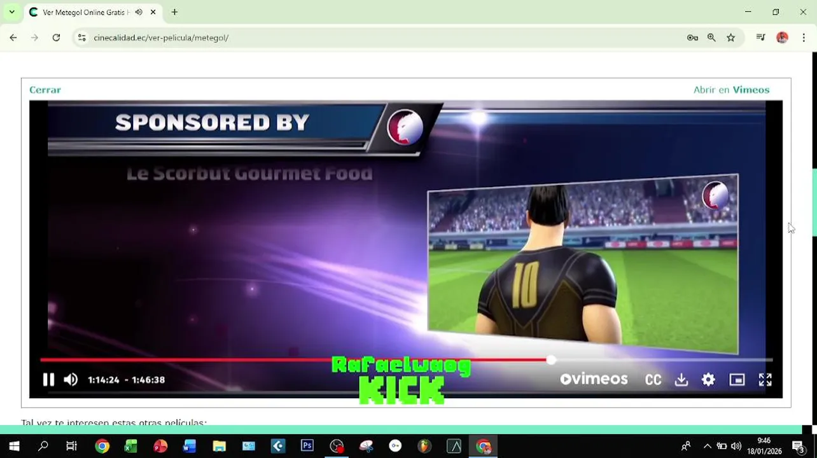Show hidden system tray icons

click(x=707, y=446)
